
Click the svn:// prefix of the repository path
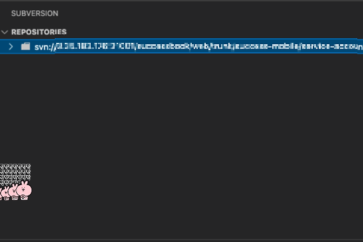tap(45, 47)
